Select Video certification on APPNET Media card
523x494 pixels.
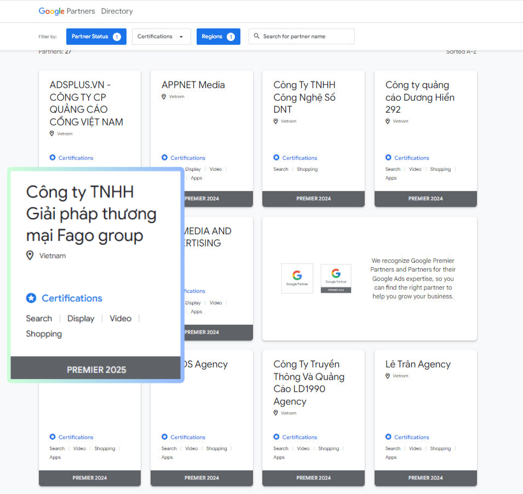[x=215, y=169]
